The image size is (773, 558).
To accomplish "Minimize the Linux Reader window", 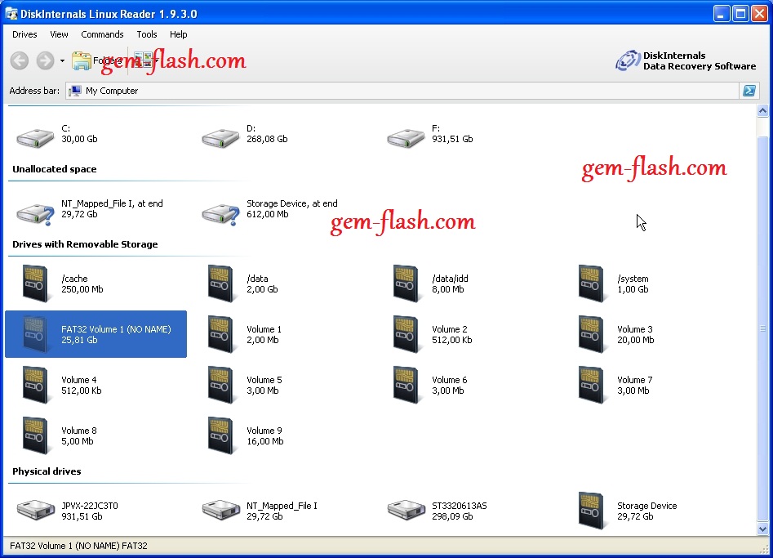I will point(722,14).
